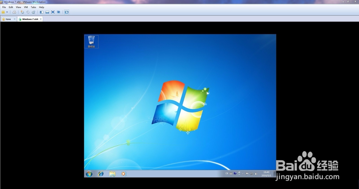Toggle console view toolbar button
The width and height of the screenshot is (359, 189).
[x=67, y=12]
